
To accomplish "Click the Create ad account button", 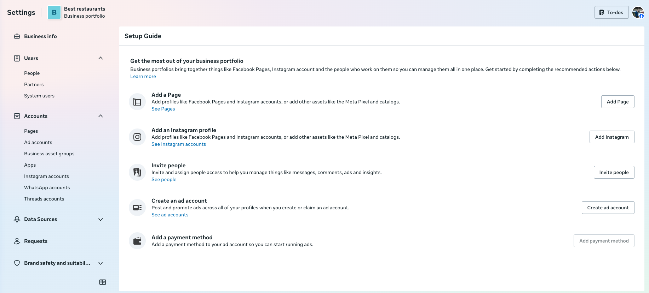I will click(608, 208).
